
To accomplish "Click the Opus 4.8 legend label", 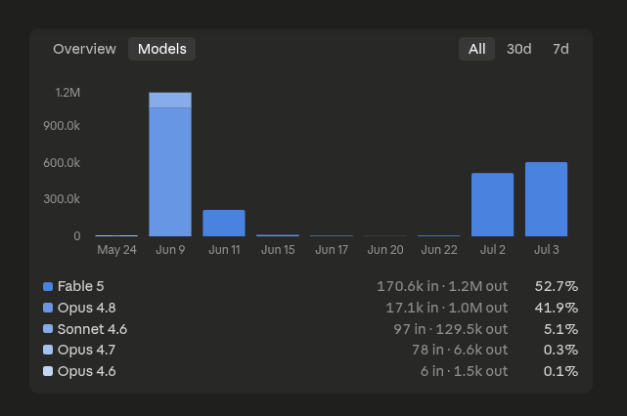I will tap(87, 308).
